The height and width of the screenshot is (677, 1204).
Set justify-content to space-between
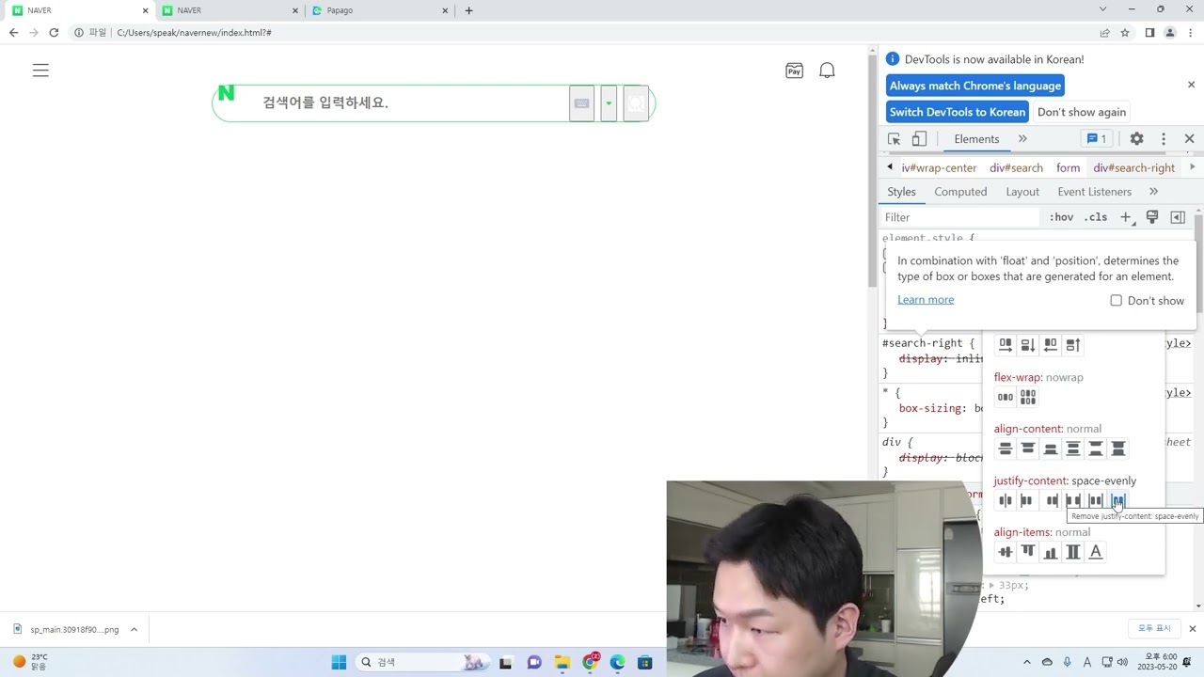(1073, 500)
